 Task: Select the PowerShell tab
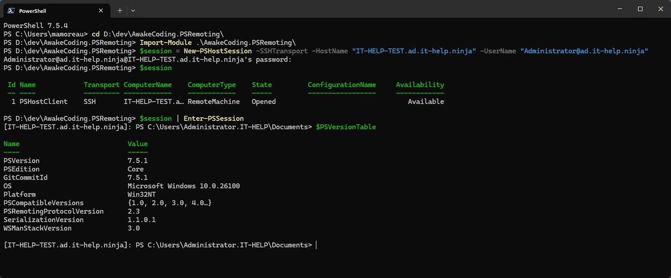56,10
